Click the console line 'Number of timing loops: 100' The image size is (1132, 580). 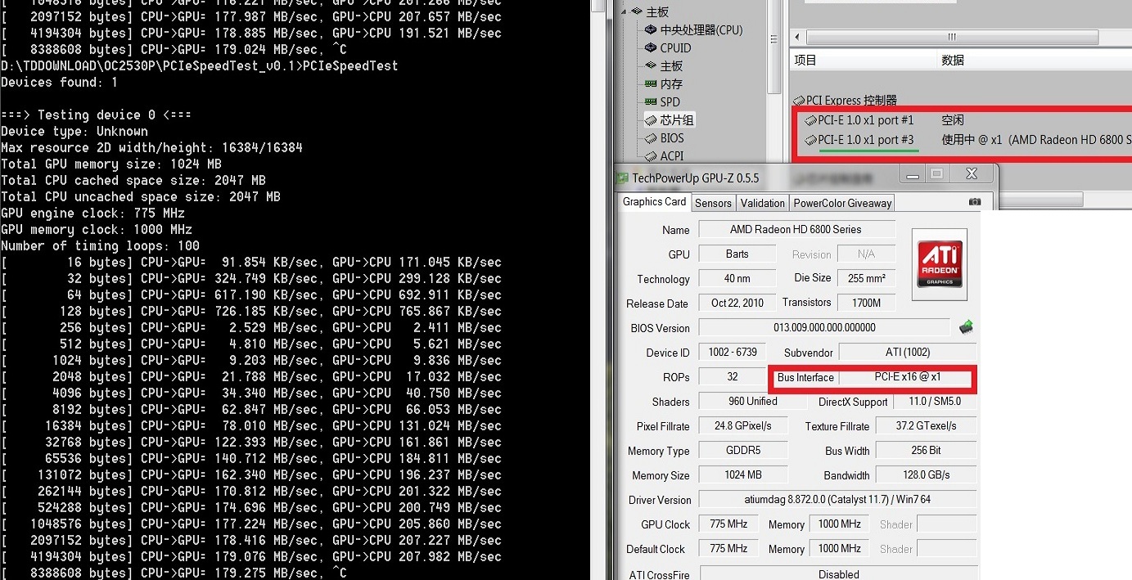click(x=100, y=245)
